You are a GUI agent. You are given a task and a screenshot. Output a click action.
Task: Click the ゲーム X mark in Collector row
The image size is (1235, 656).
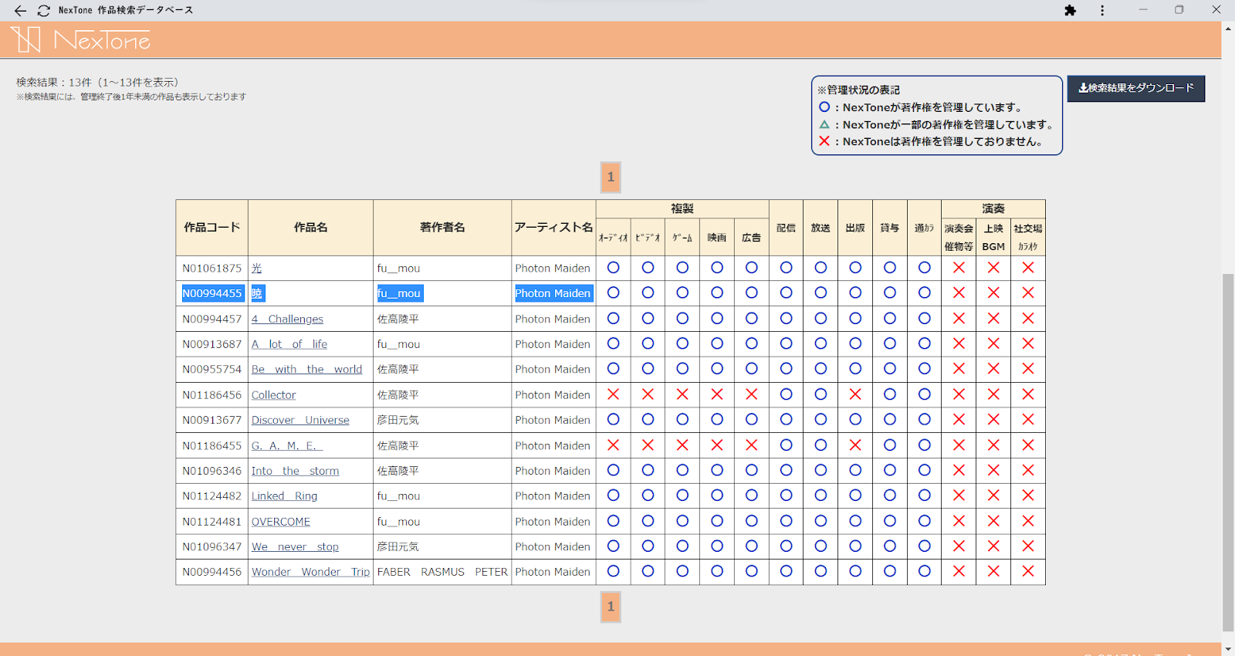pos(682,394)
